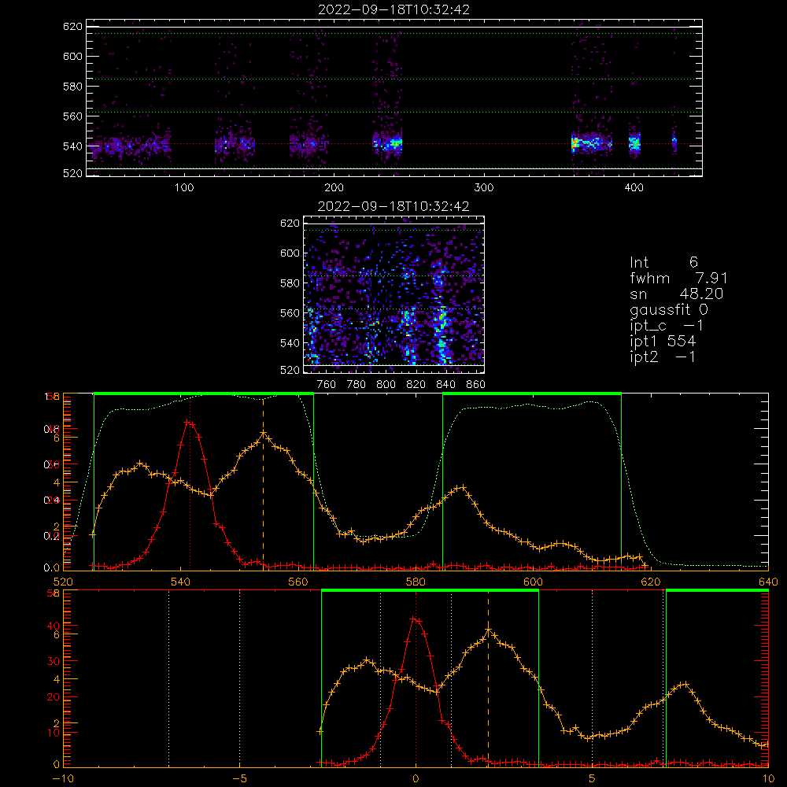Click the red peak at 0 in the bottom plot

tap(415, 620)
